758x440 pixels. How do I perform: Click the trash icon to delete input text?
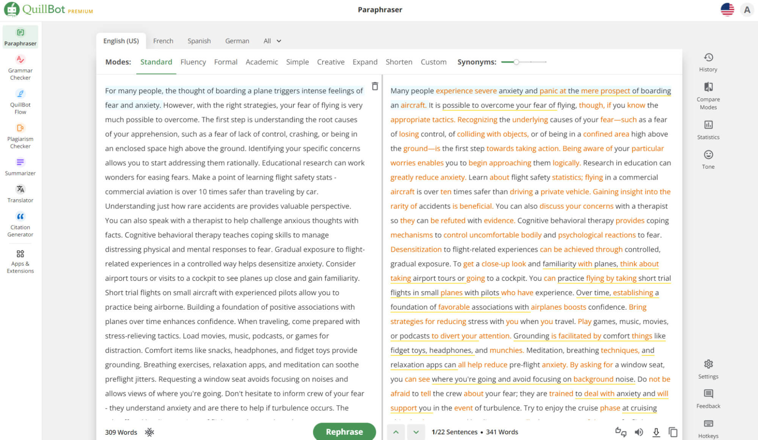click(x=375, y=86)
